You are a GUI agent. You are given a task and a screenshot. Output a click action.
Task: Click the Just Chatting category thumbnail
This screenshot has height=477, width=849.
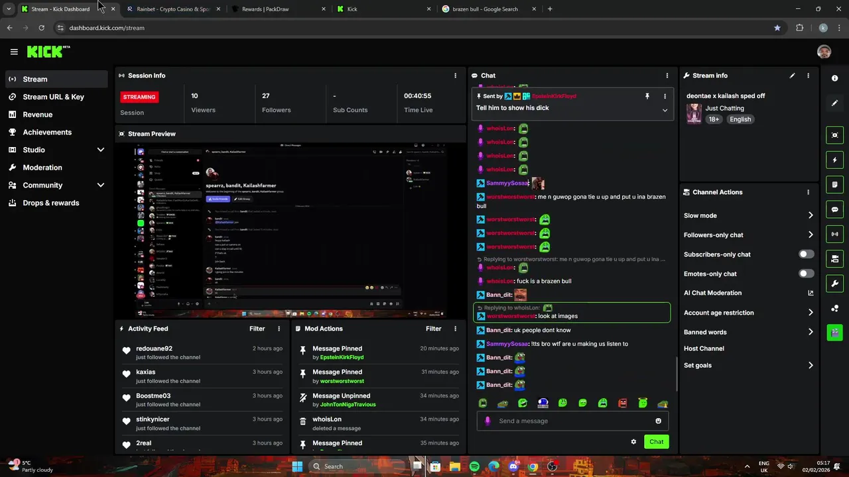click(x=694, y=114)
